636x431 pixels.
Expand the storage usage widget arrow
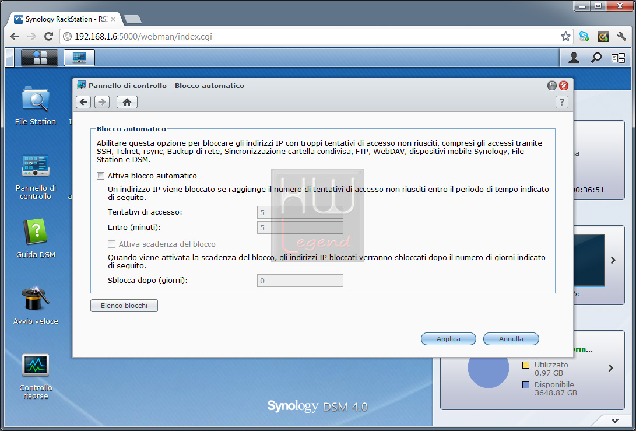[611, 368]
